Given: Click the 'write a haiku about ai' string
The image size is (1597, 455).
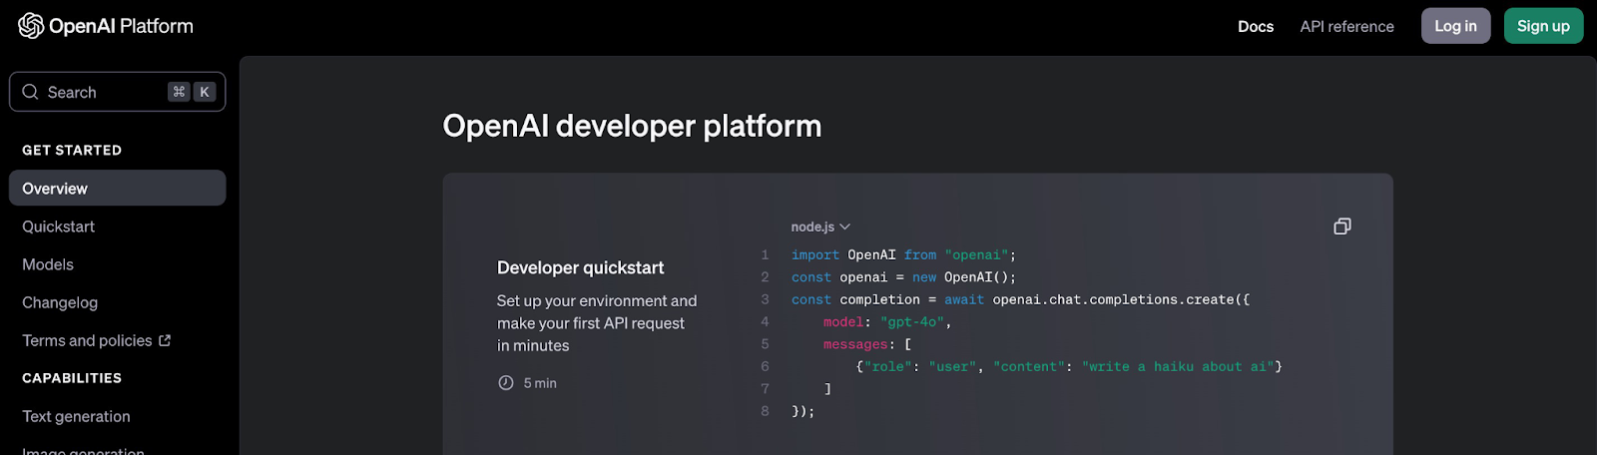Looking at the screenshot, I should tap(1178, 367).
